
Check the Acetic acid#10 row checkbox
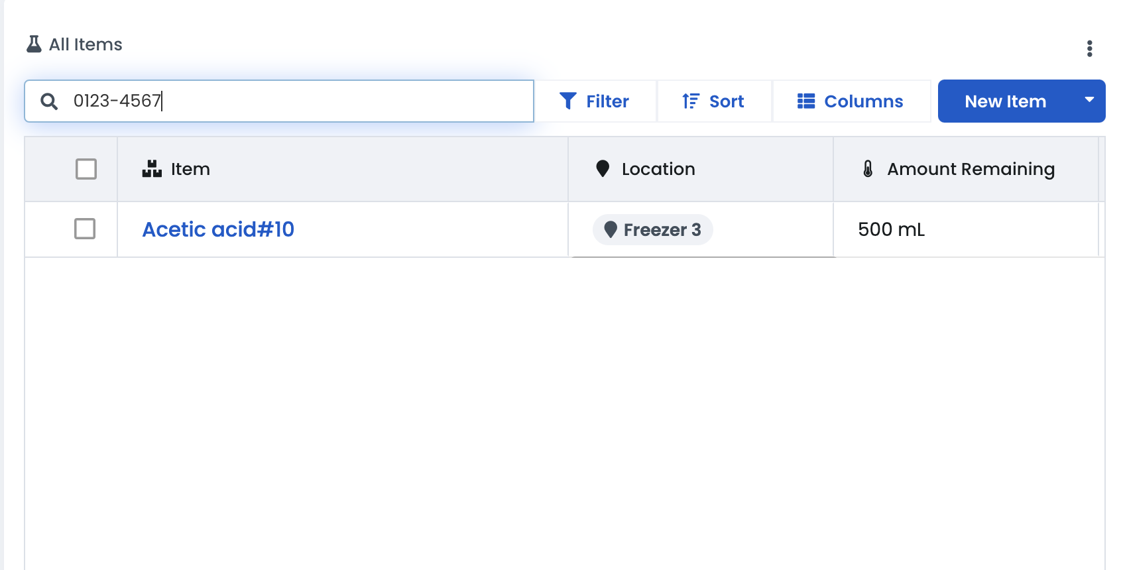(85, 229)
